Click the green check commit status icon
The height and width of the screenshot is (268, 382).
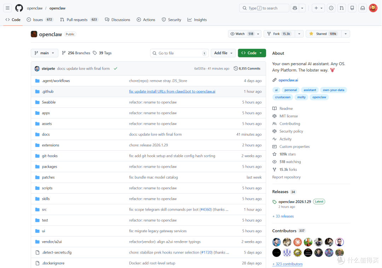click(x=115, y=68)
